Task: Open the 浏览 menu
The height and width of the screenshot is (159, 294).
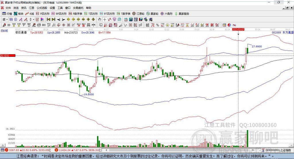Action: pos(16,8)
